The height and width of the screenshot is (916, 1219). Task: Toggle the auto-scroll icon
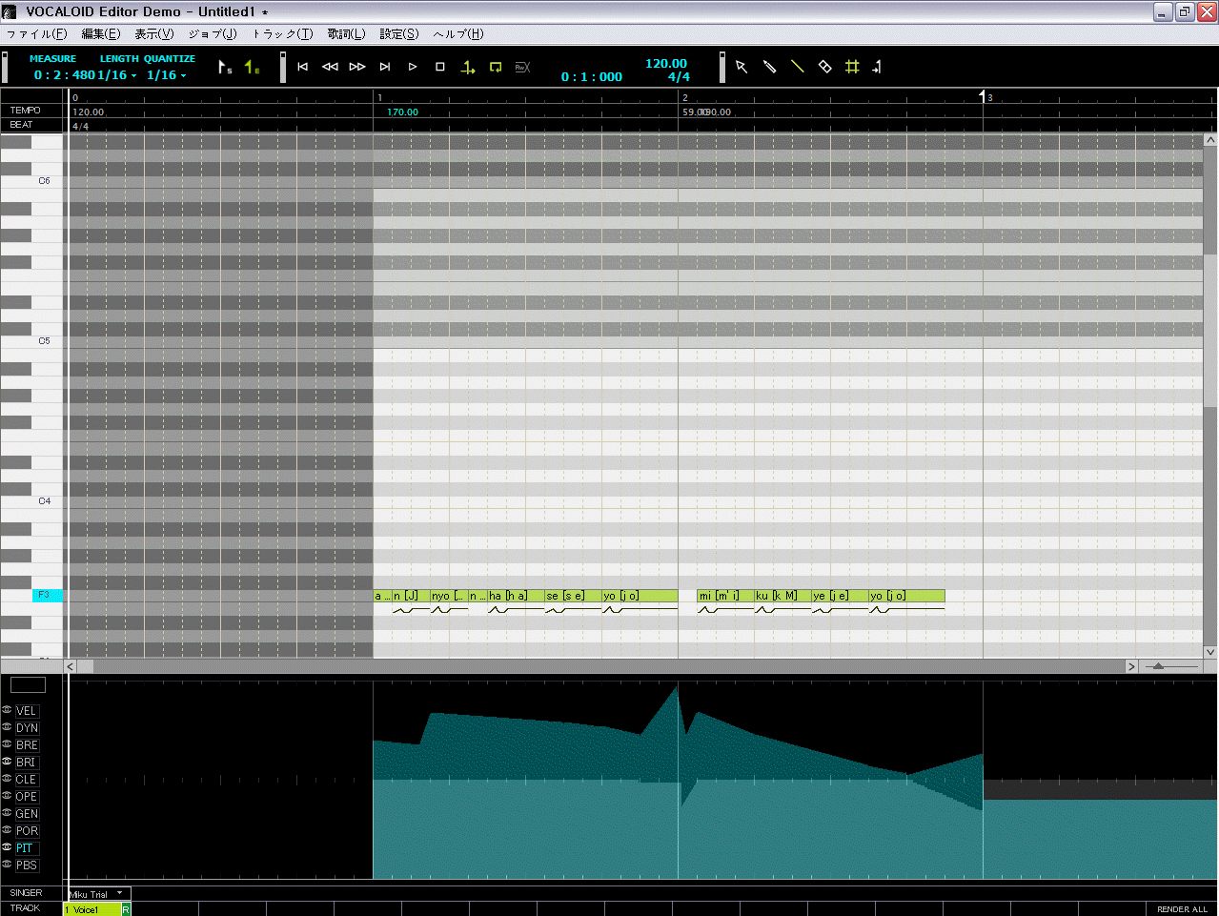(468, 67)
